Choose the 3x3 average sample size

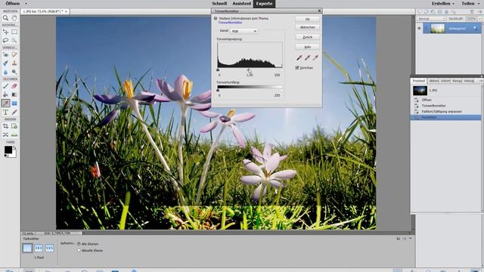click(39, 248)
